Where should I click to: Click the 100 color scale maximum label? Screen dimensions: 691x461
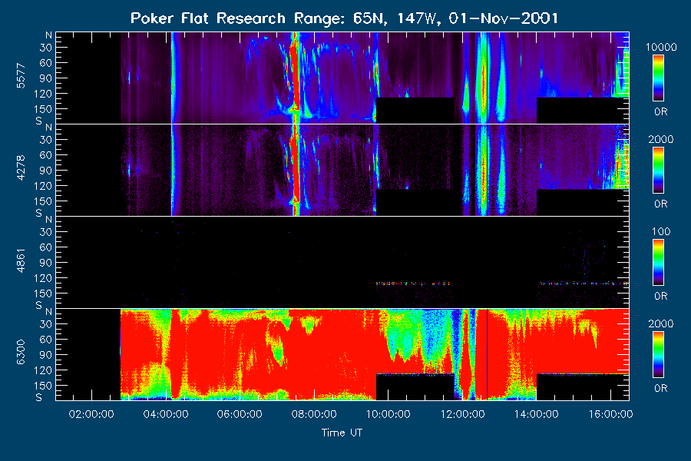[x=661, y=231]
